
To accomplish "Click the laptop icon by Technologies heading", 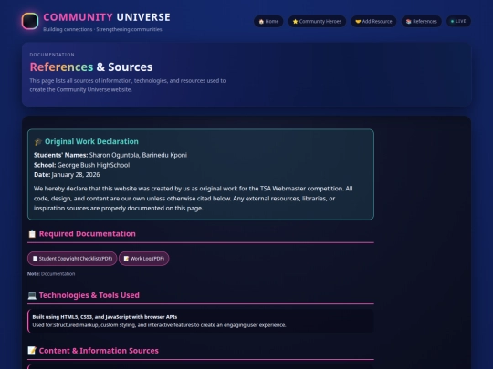I will [32, 295].
